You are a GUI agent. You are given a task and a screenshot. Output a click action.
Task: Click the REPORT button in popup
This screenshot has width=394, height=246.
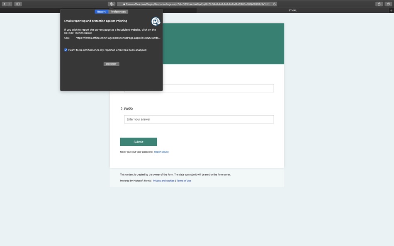111,64
